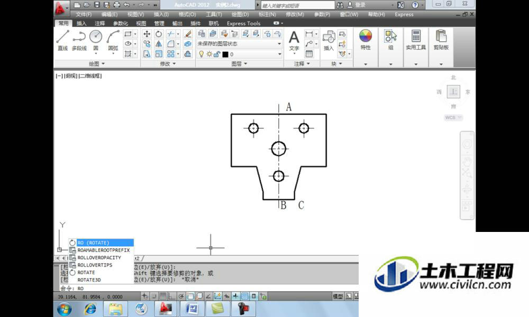
Task: Expand the Block (块) panel
Action: click(336, 64)
